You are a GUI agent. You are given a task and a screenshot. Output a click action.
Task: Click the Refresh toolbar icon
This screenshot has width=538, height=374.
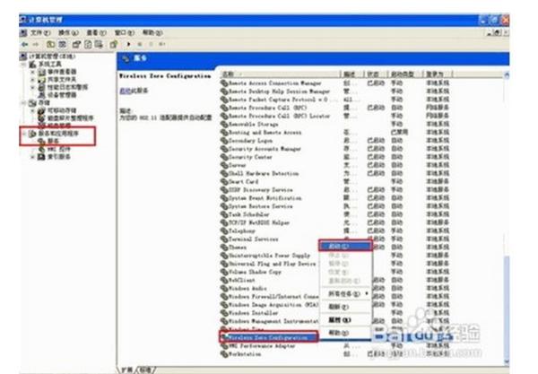tap(88, 44)
